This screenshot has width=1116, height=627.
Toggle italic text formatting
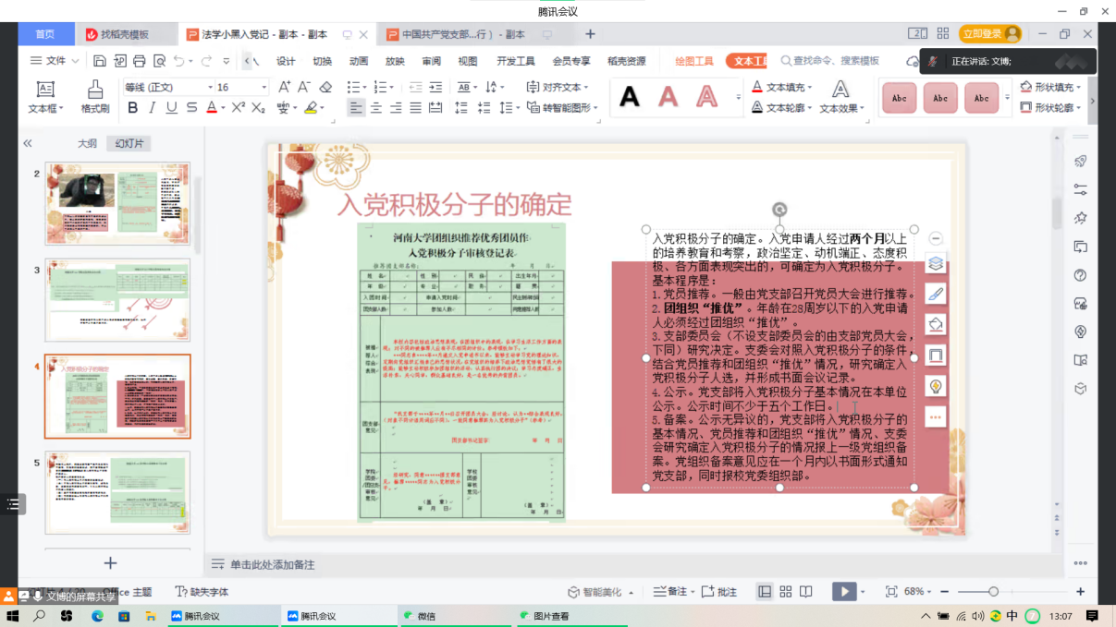(152, 108)
